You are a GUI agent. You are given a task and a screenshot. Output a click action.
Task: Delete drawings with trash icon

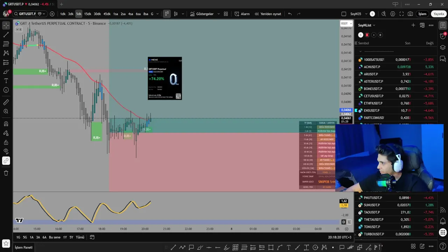[x=6, y=173]
